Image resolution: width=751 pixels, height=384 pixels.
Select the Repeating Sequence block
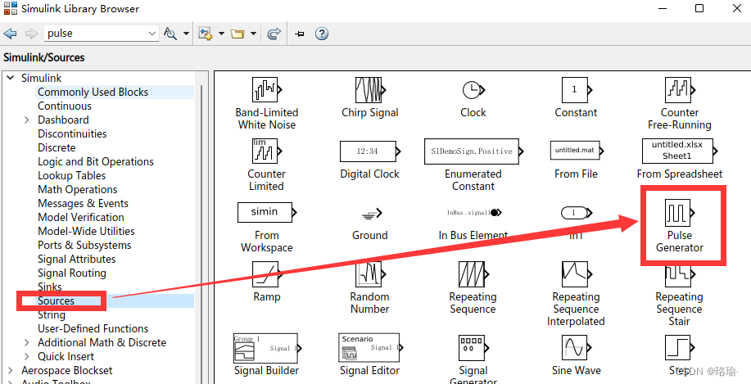click(473, 273)
